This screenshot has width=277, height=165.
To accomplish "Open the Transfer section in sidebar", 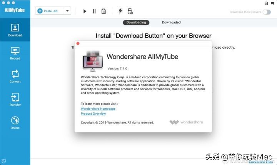I will pyautogui.click(x=15, y=99).
